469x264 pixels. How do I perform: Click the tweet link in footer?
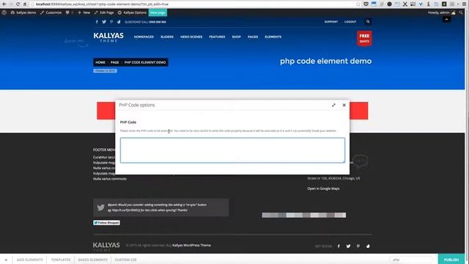[x=125, y=210]
